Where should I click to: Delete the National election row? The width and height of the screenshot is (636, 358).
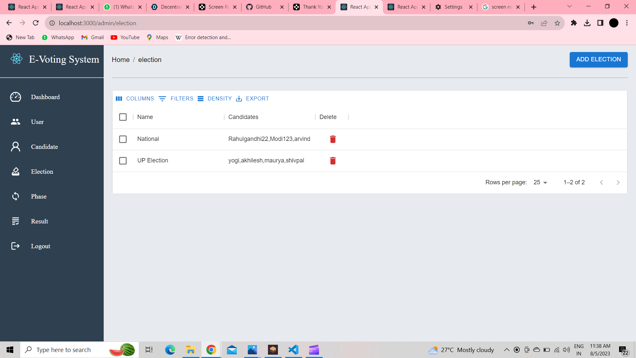pos(333,139)
